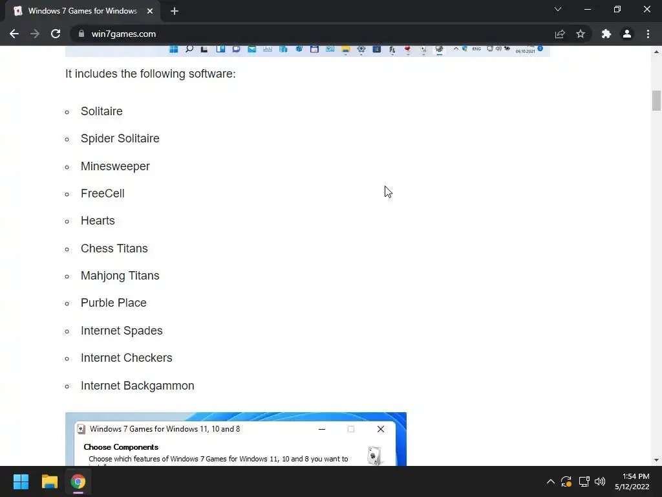This screenshot has width=662, height=497.
Task: Close the Windows 7 Games tab
Action: [x=150, y=11]
